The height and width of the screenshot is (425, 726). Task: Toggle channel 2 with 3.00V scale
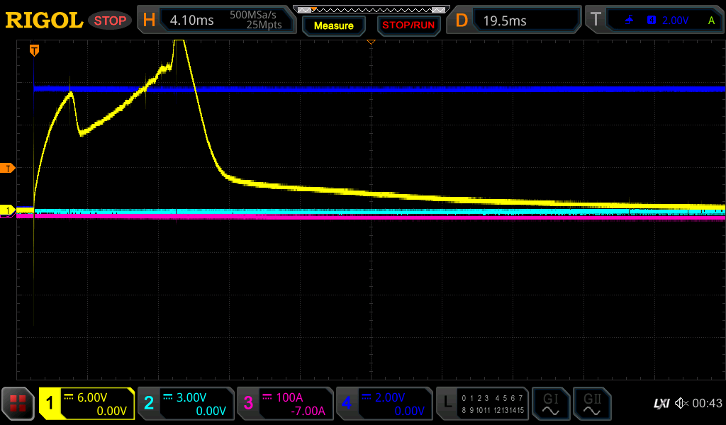[185, 404]
